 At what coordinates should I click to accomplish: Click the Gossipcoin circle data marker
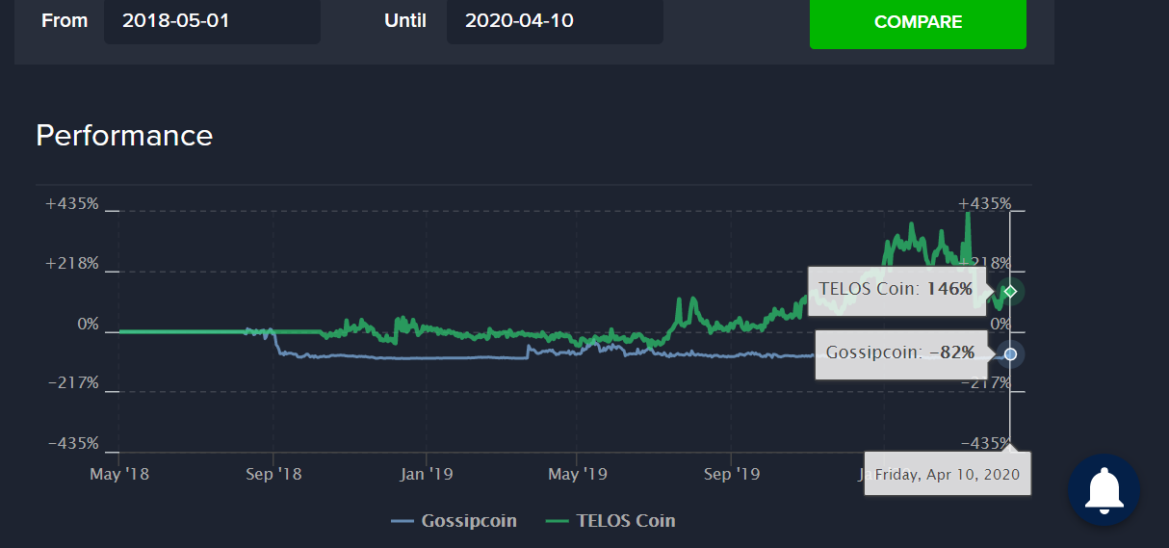1010,354
